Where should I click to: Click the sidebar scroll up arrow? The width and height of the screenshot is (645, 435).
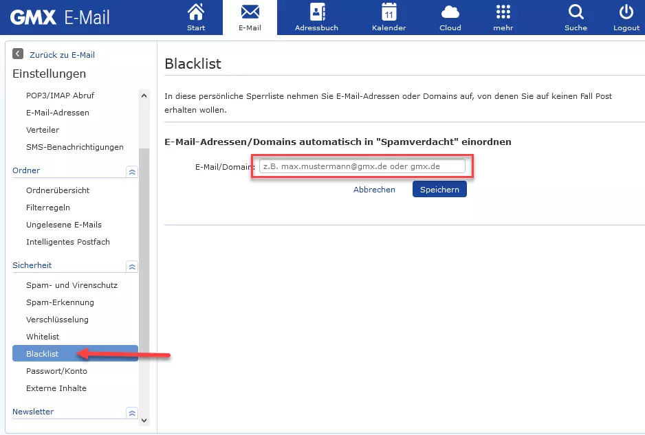pos(144,96)
